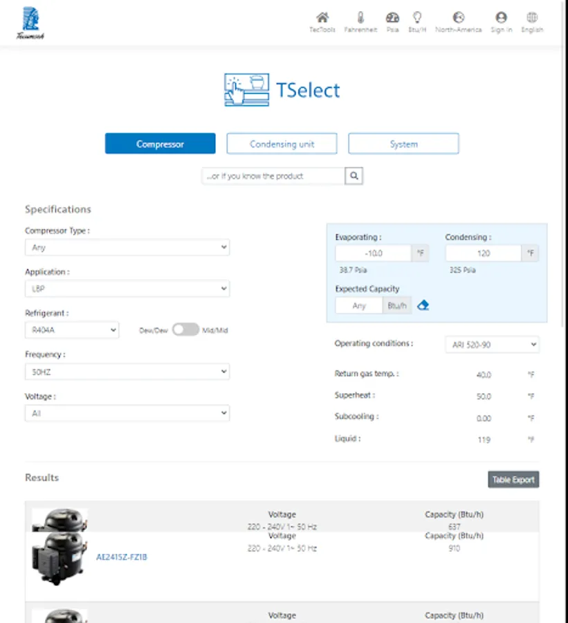Select the System tab
The height and width of the screenshot is (623, 568).
tap(403, 143)
